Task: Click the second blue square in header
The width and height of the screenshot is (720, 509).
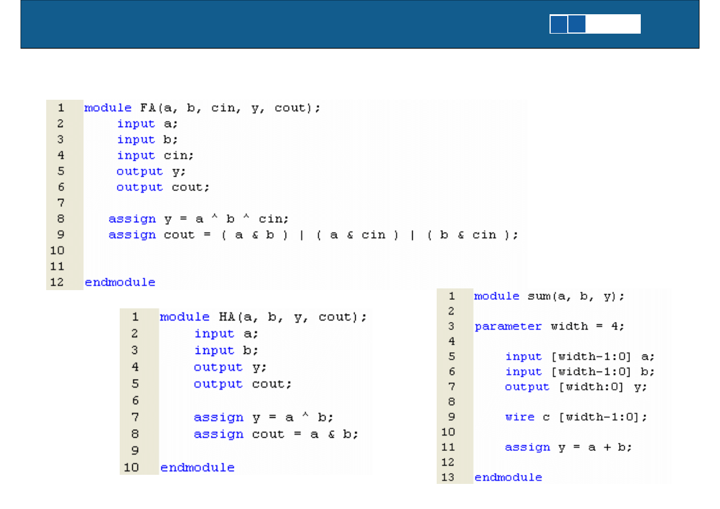Action: tap(577, 25)
